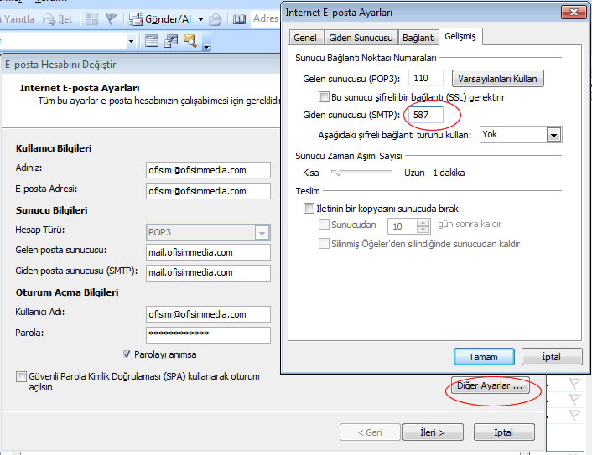
Task: Click the Geri back button
Action: [x=370, y=432]
